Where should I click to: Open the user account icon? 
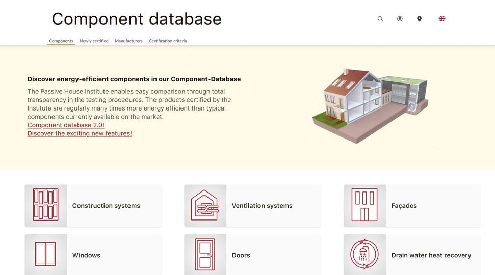click(x=400, y=19)
